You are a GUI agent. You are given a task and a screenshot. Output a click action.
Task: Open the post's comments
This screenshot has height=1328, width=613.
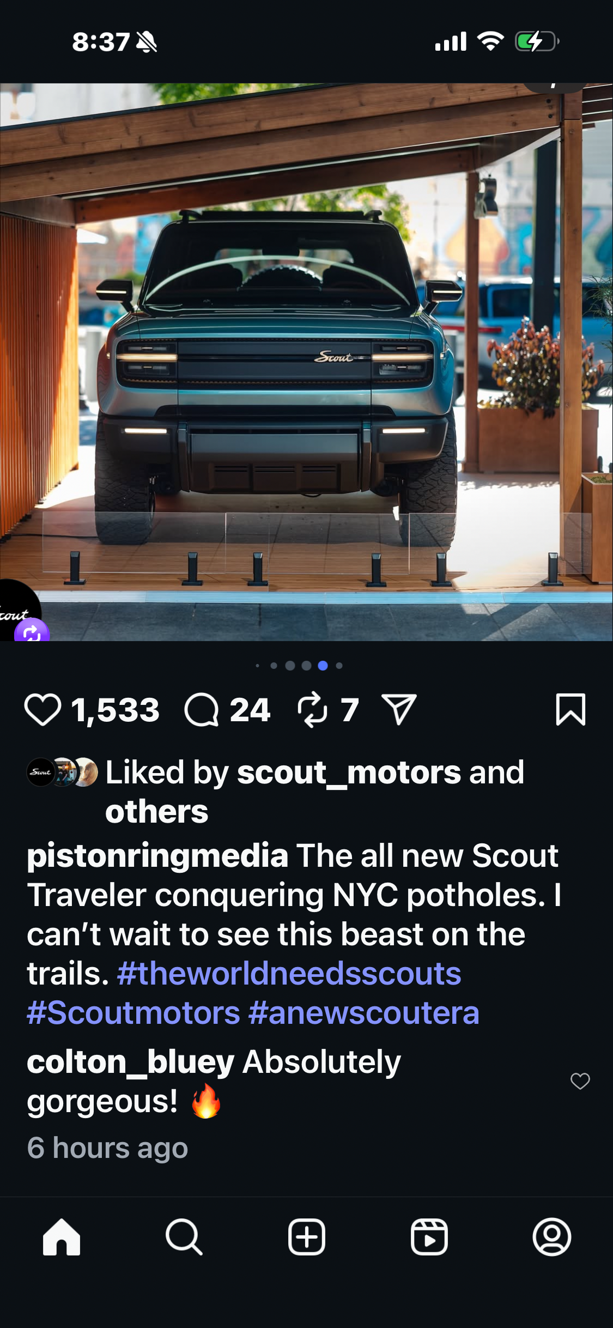point(202,710)
